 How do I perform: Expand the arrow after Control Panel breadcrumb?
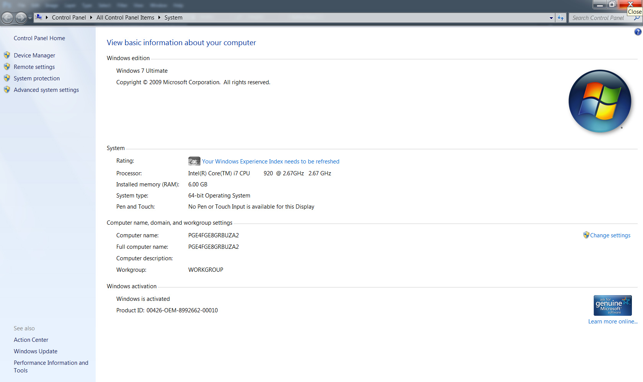(x=91, y=18)
